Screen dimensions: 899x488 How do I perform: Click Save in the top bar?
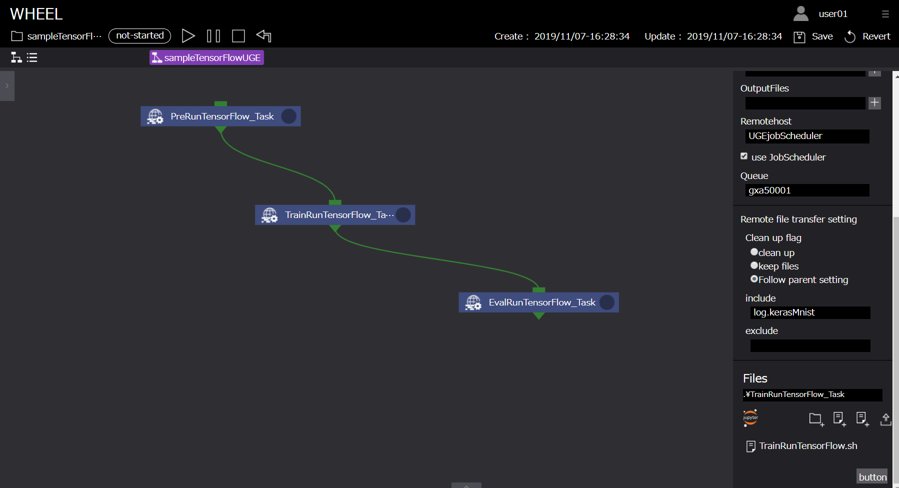[813, 36]
